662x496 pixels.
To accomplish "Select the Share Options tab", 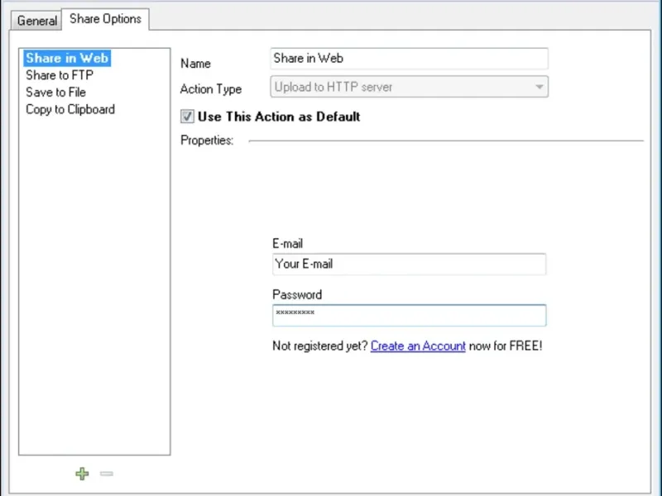I will point(105,18).
